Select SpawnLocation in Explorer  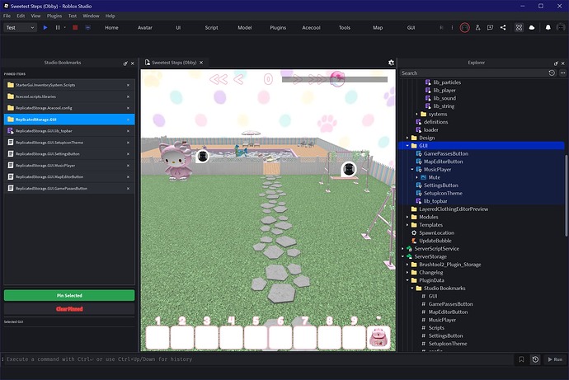point(436,232)
